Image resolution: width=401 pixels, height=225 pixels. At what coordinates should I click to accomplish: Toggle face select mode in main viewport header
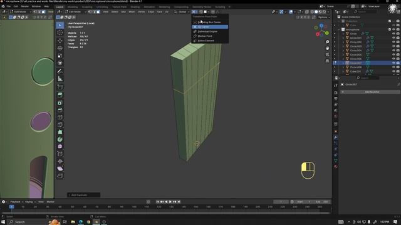[x=98, y=12]
